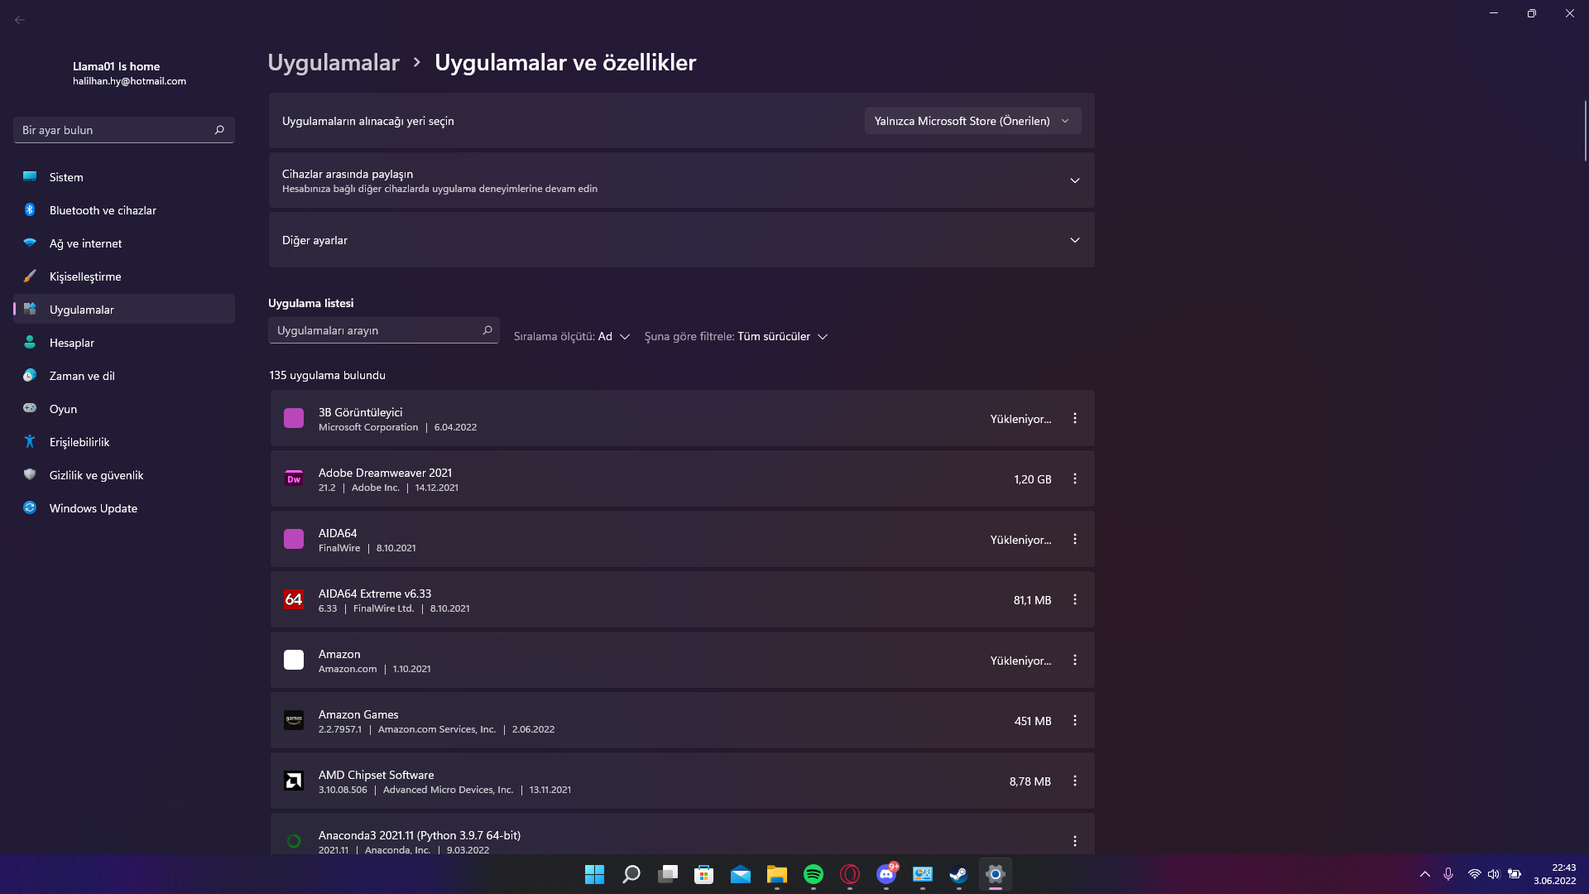Open Sıralama ölçütü sort dropdown
The image size is (1589, 894).
572,336
